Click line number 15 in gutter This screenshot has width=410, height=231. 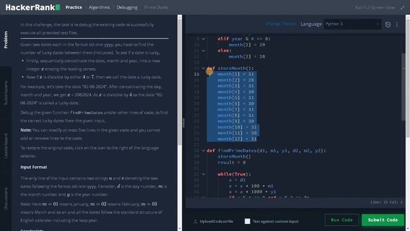pyautogui.click(x=197, y=74)
